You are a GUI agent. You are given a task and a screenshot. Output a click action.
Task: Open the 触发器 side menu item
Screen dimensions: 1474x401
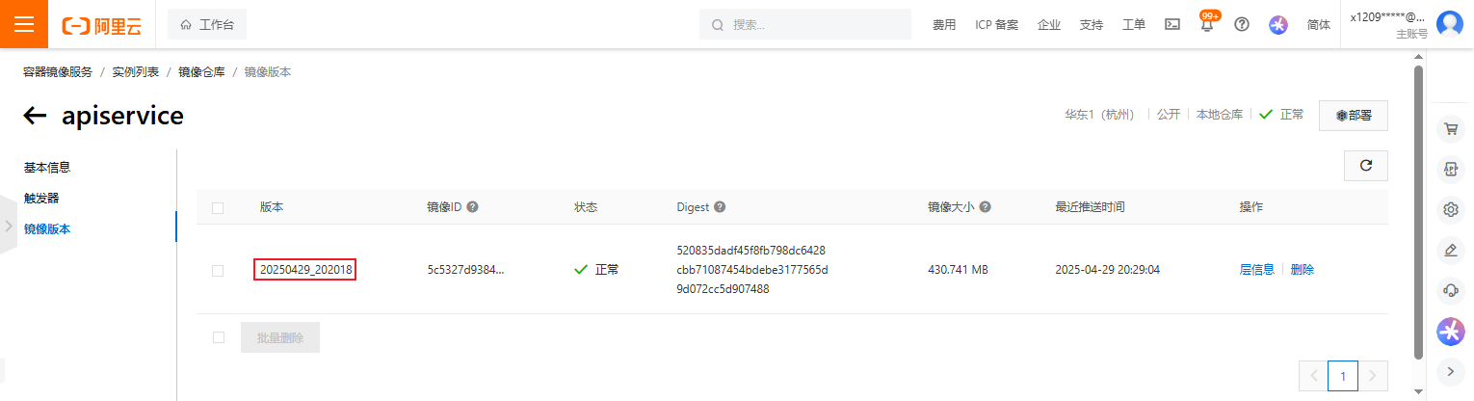pos(41,199)
